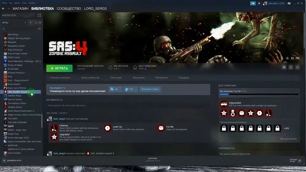Click the +45 more locked achievements
Image resolution: width=306 pixels, height=172 pixels.
[x=286, y=129]
